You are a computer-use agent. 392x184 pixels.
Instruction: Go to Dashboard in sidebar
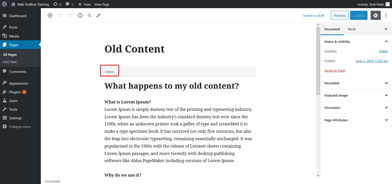point(20,16)
